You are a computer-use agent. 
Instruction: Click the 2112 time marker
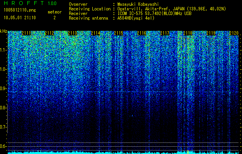click(49, 33)
